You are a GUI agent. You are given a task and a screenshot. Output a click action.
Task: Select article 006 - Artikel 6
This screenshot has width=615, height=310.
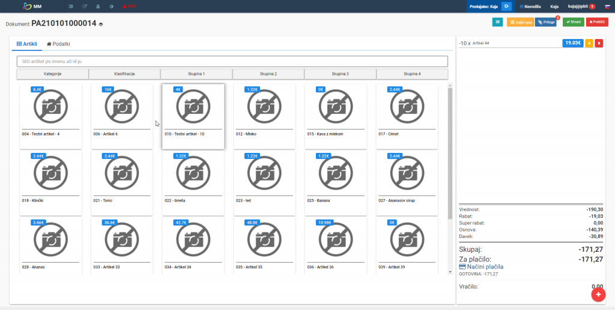click(122, 116)
